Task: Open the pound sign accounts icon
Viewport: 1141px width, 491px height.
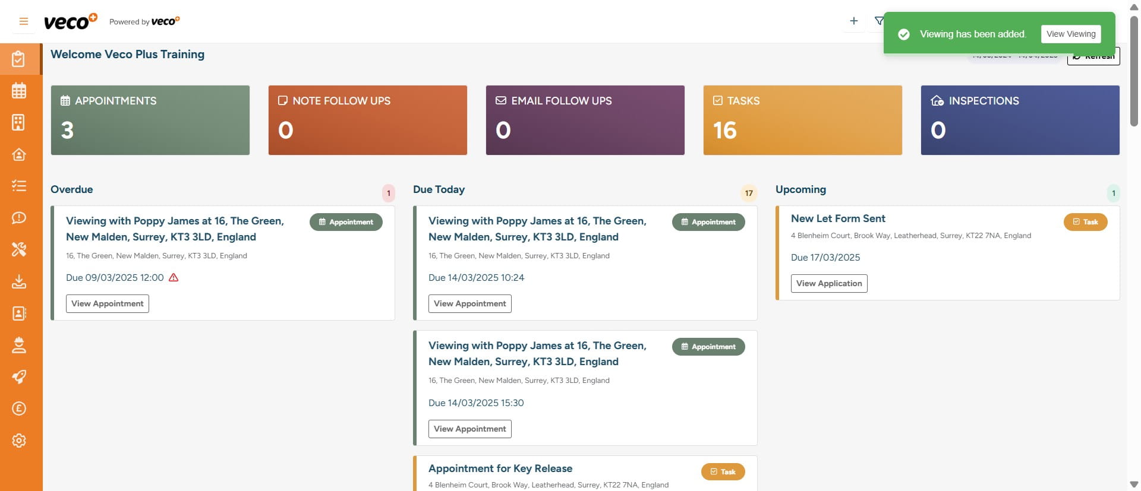Action: click(19, 408)
